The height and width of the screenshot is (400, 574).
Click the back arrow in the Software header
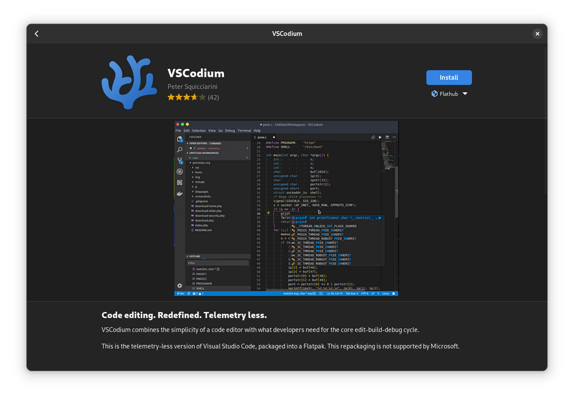[36, 33]
